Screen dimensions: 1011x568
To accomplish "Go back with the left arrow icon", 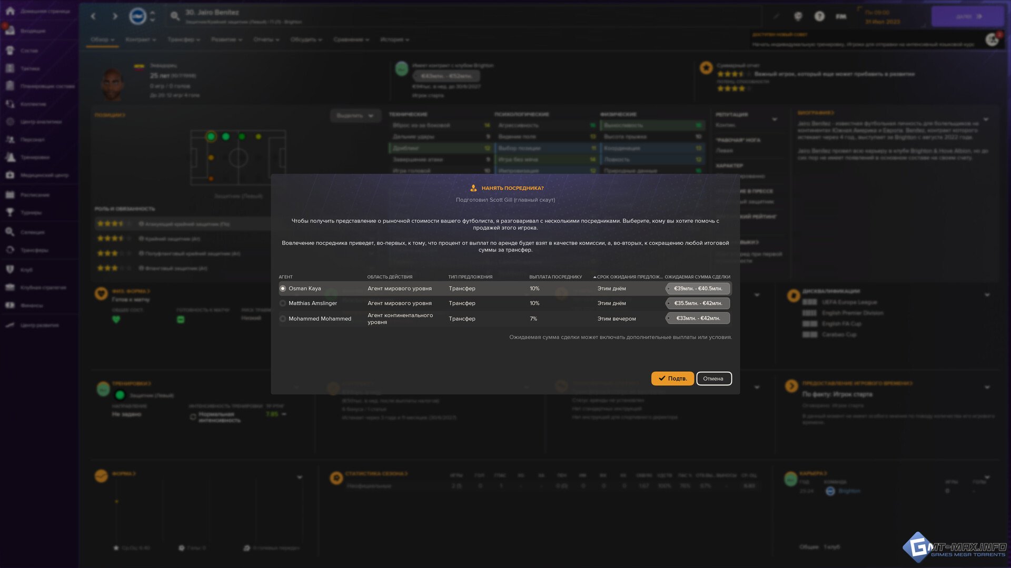I will tap(93, 16).
